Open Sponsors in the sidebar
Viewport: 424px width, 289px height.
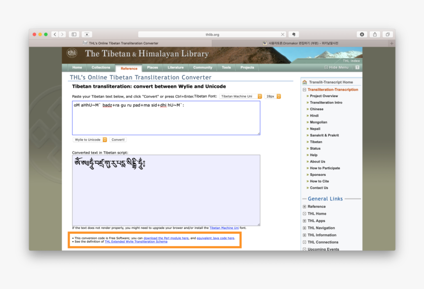[x=318, y=175]
